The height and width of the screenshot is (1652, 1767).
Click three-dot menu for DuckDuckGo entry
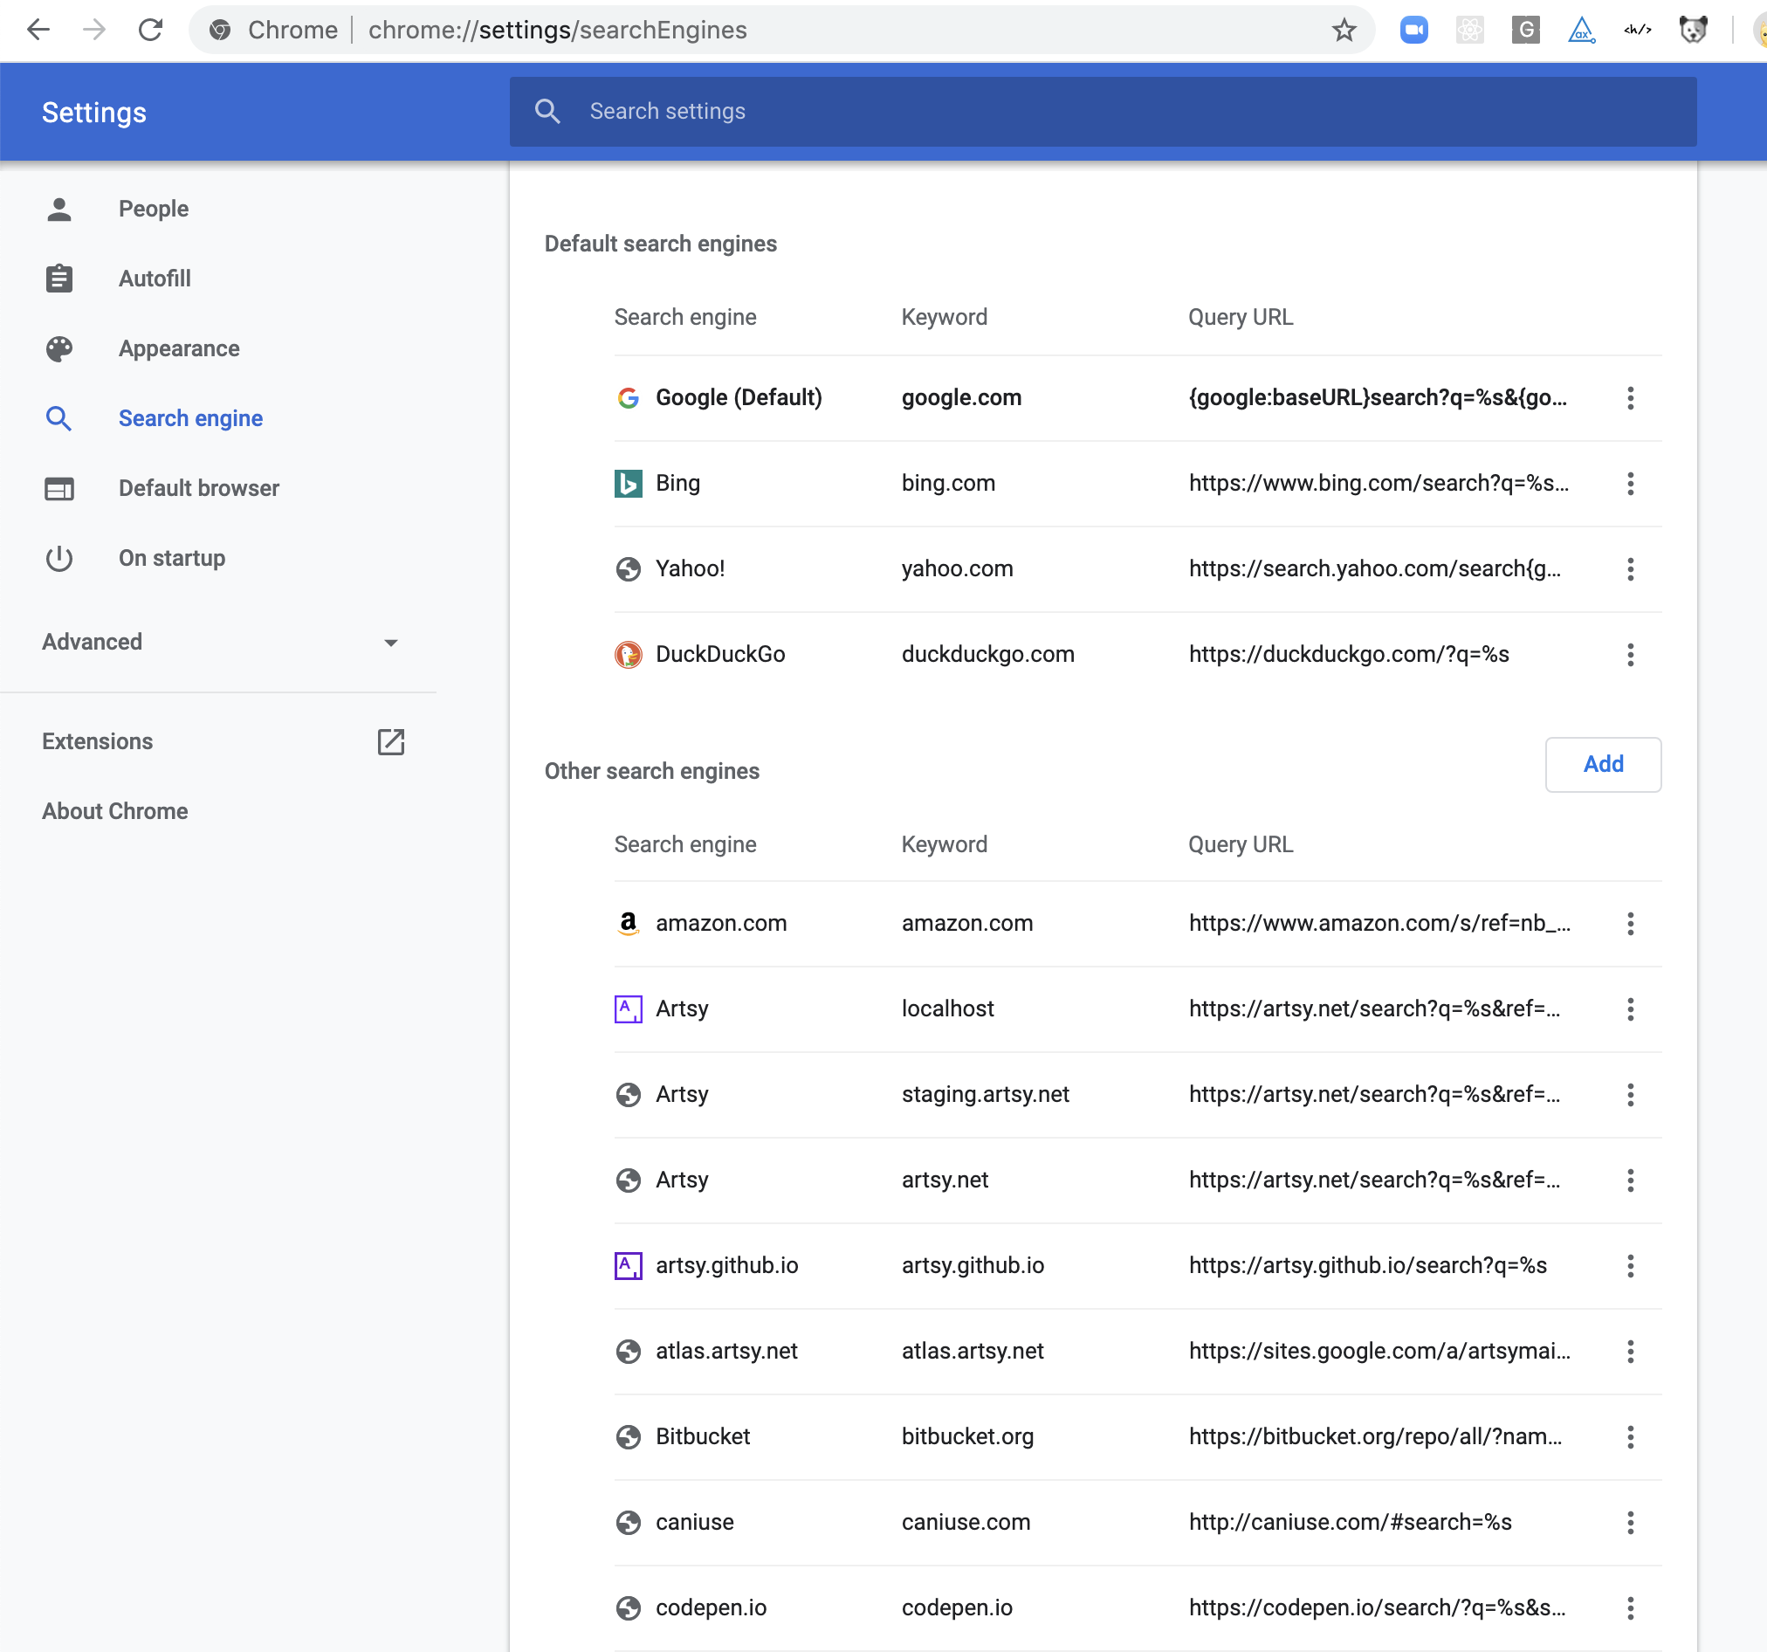click(1630, 654)
